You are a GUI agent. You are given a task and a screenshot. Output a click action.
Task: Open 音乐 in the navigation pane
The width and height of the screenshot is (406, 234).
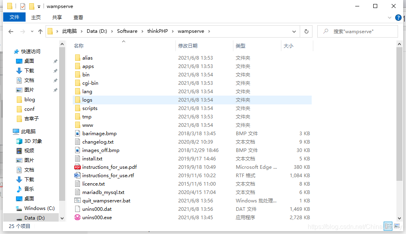pyautogui.click(x=29, y=189)
